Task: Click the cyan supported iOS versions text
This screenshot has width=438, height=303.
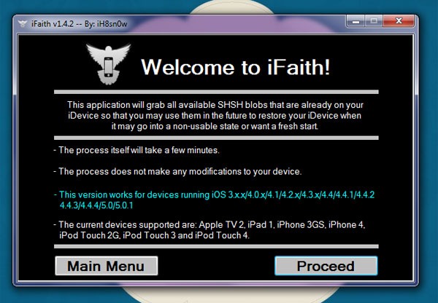Action: [214, 200]
